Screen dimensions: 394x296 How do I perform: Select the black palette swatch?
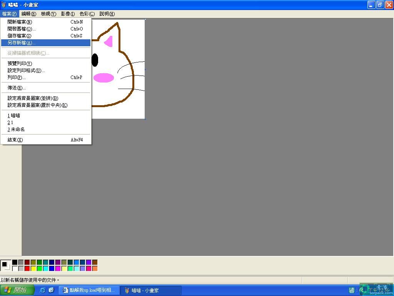(x=15, y=262)
